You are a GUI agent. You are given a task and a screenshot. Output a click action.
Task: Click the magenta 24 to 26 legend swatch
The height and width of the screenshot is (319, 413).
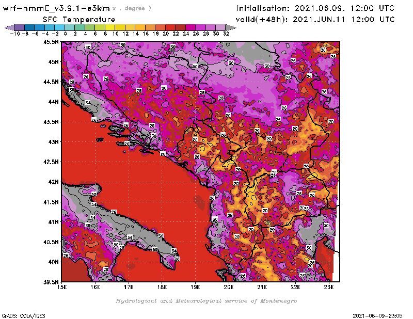[x=190, y=27]
